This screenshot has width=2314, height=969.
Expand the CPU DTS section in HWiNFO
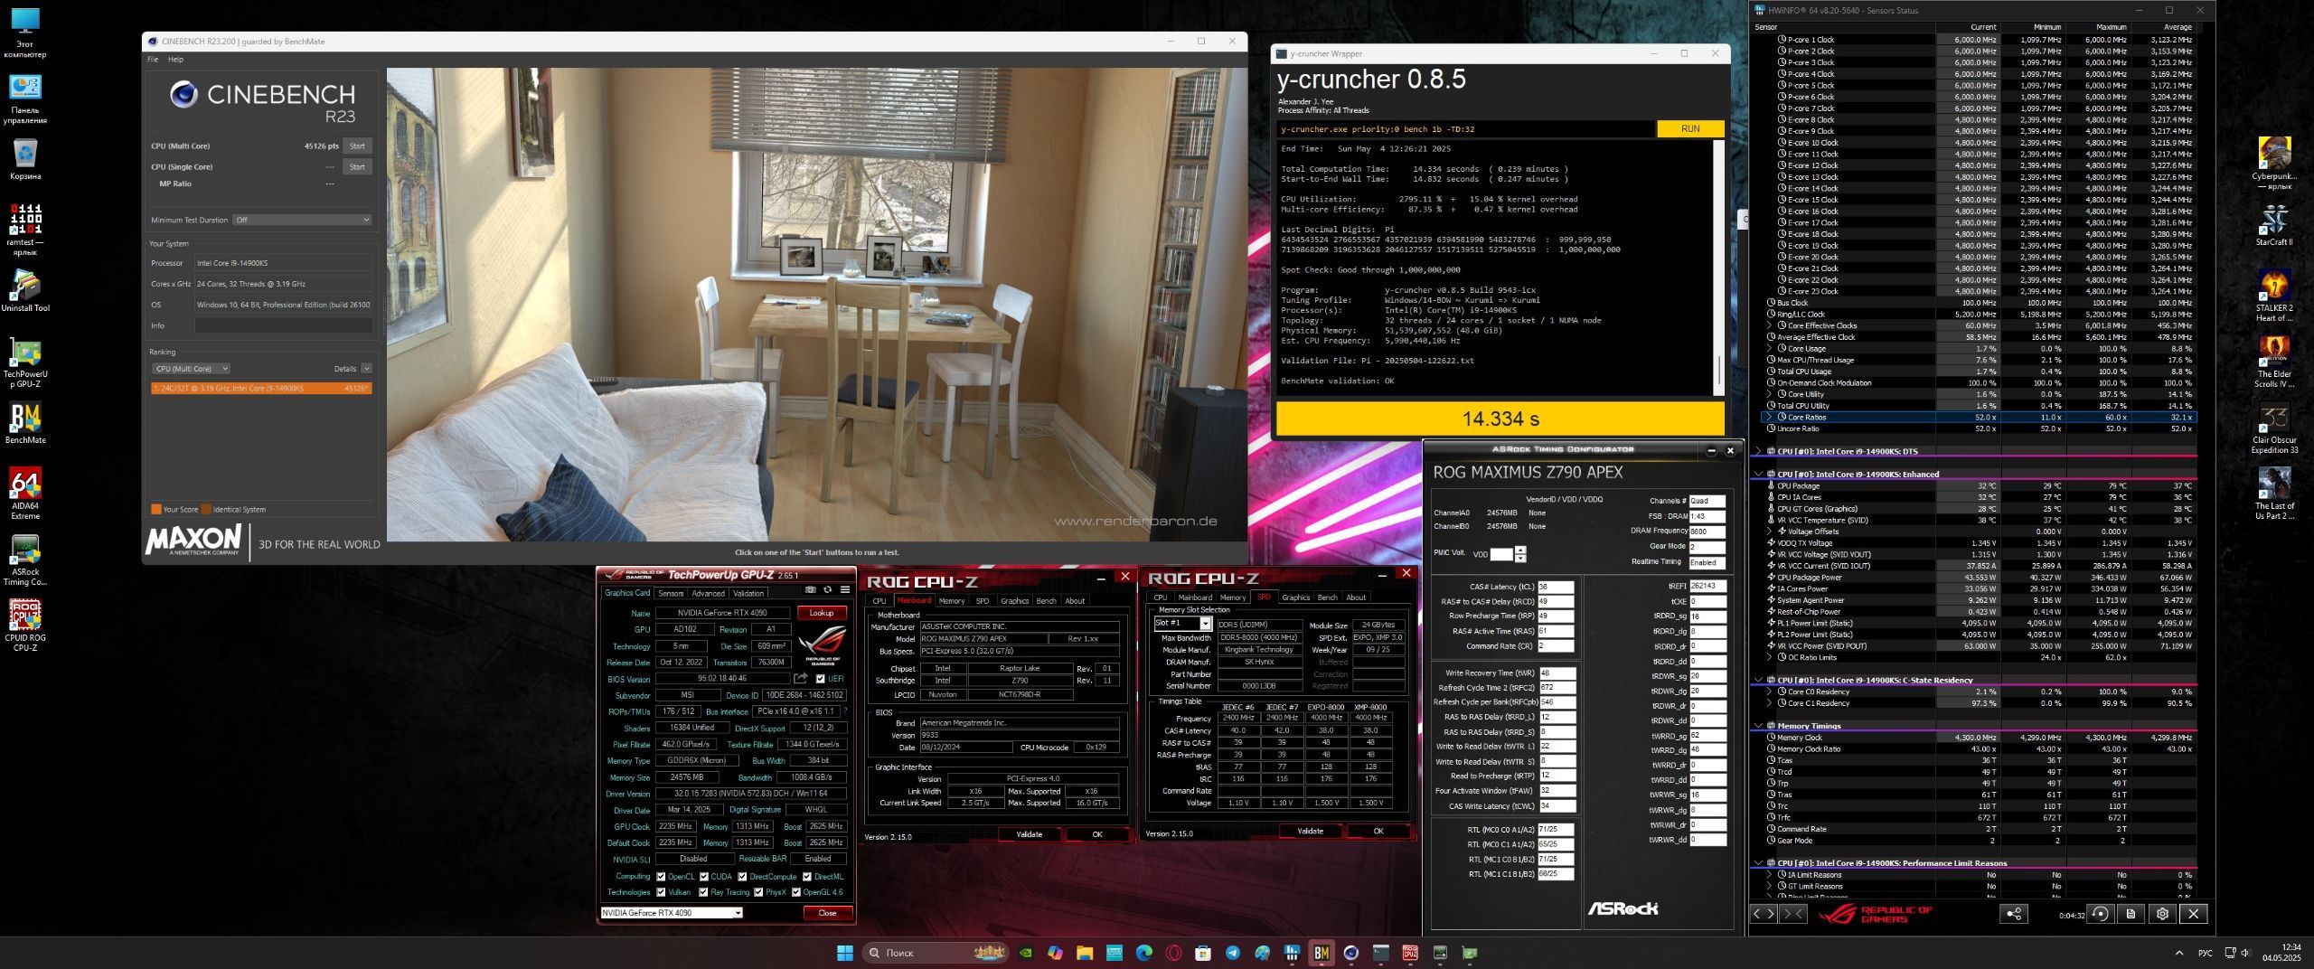1758,451
